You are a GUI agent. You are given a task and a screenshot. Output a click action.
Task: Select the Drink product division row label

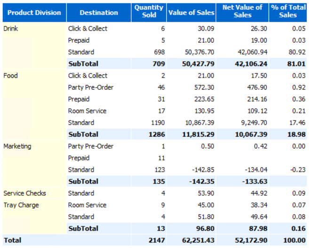(10, 29)
